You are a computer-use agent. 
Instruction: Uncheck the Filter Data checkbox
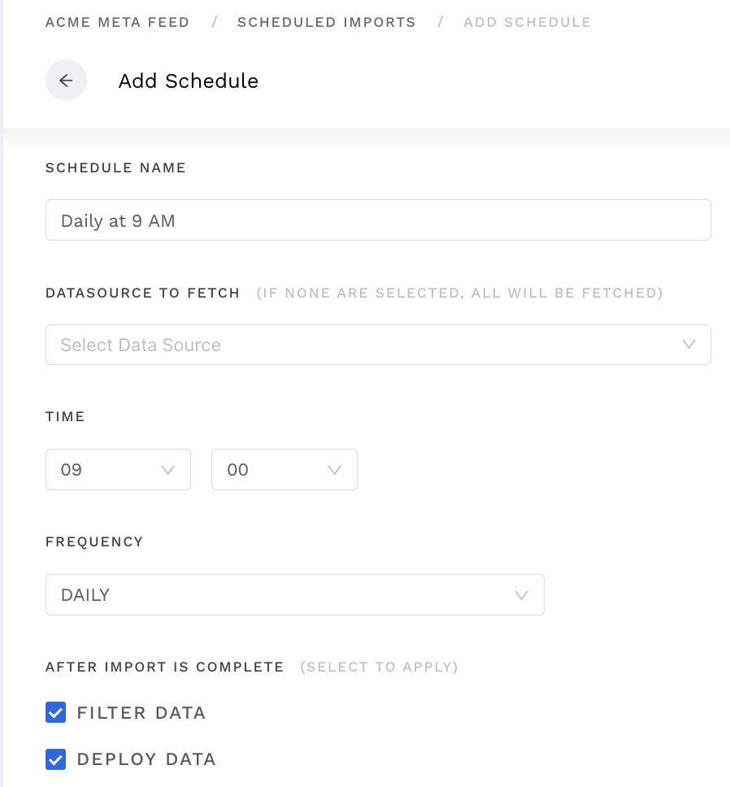(x=56, y=712)
